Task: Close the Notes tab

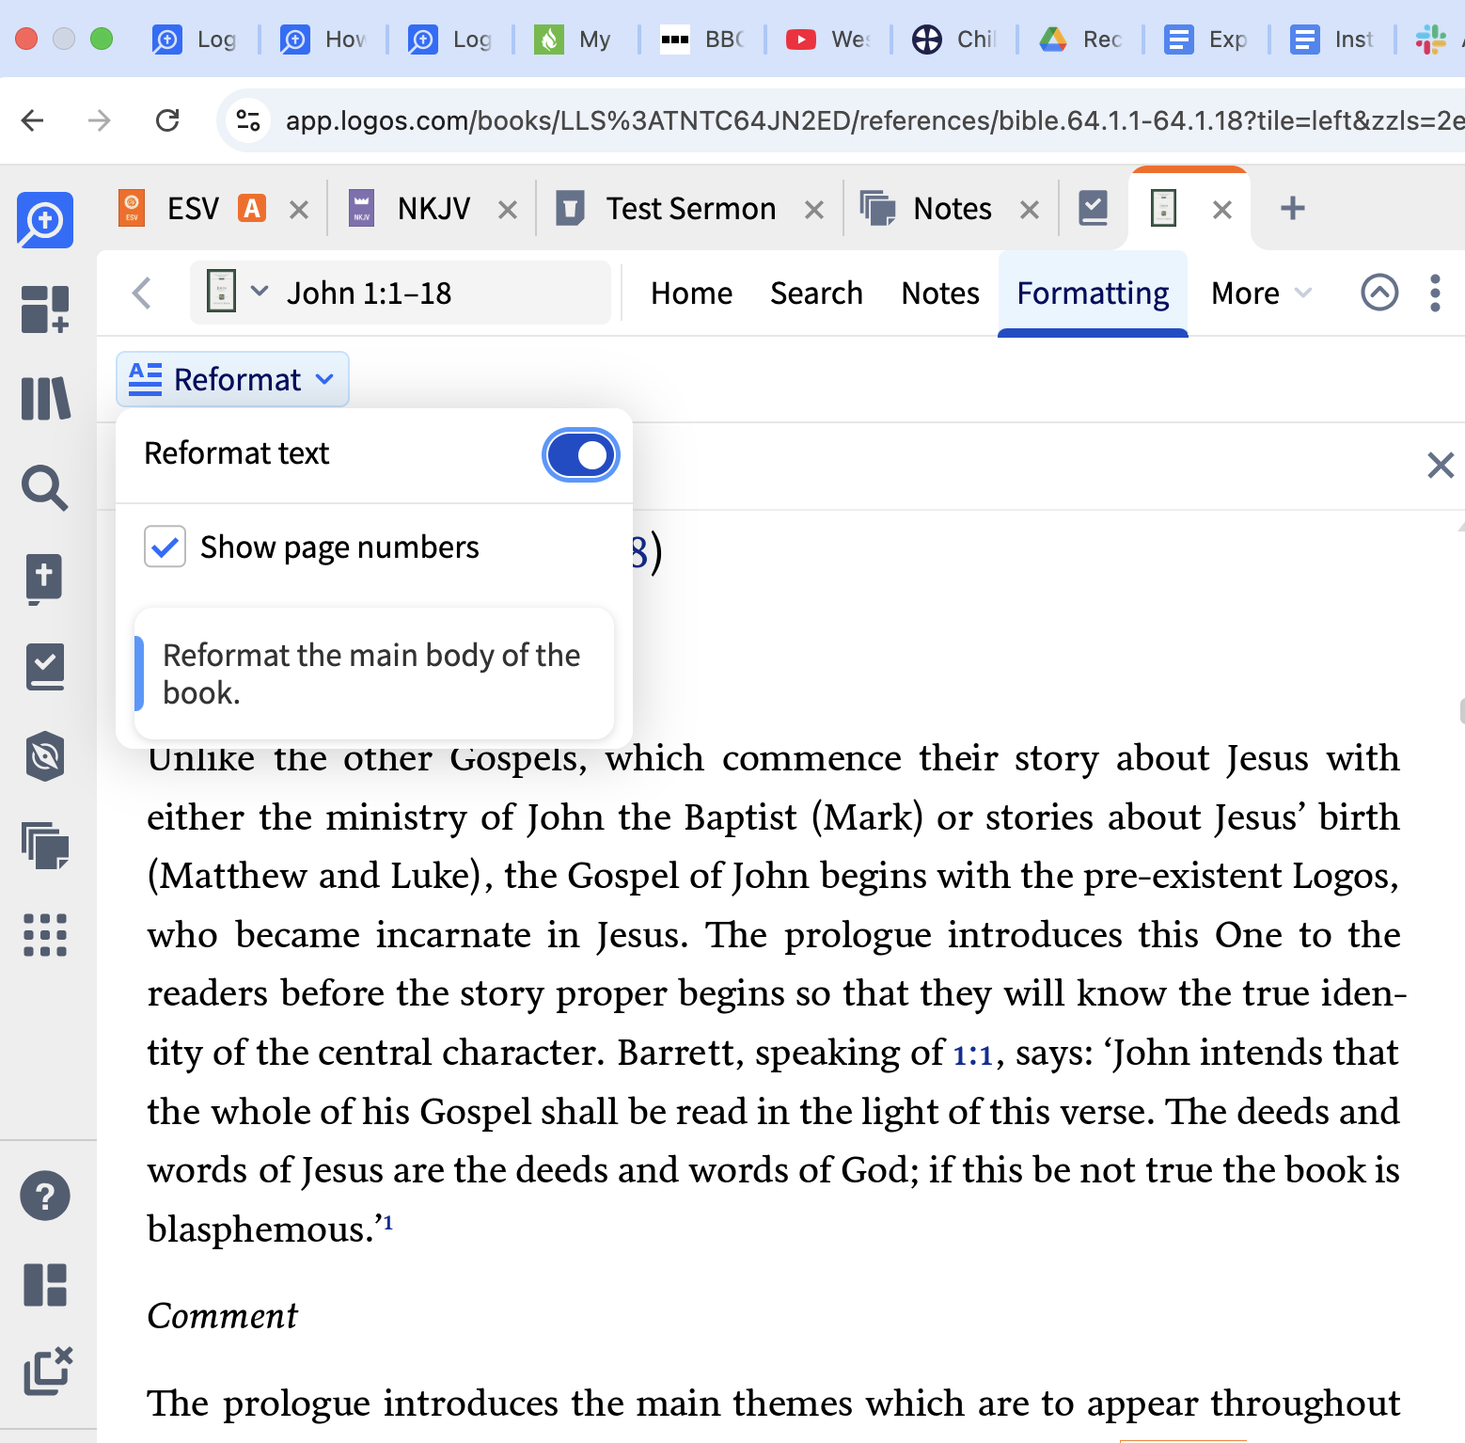Action: 1030,210
